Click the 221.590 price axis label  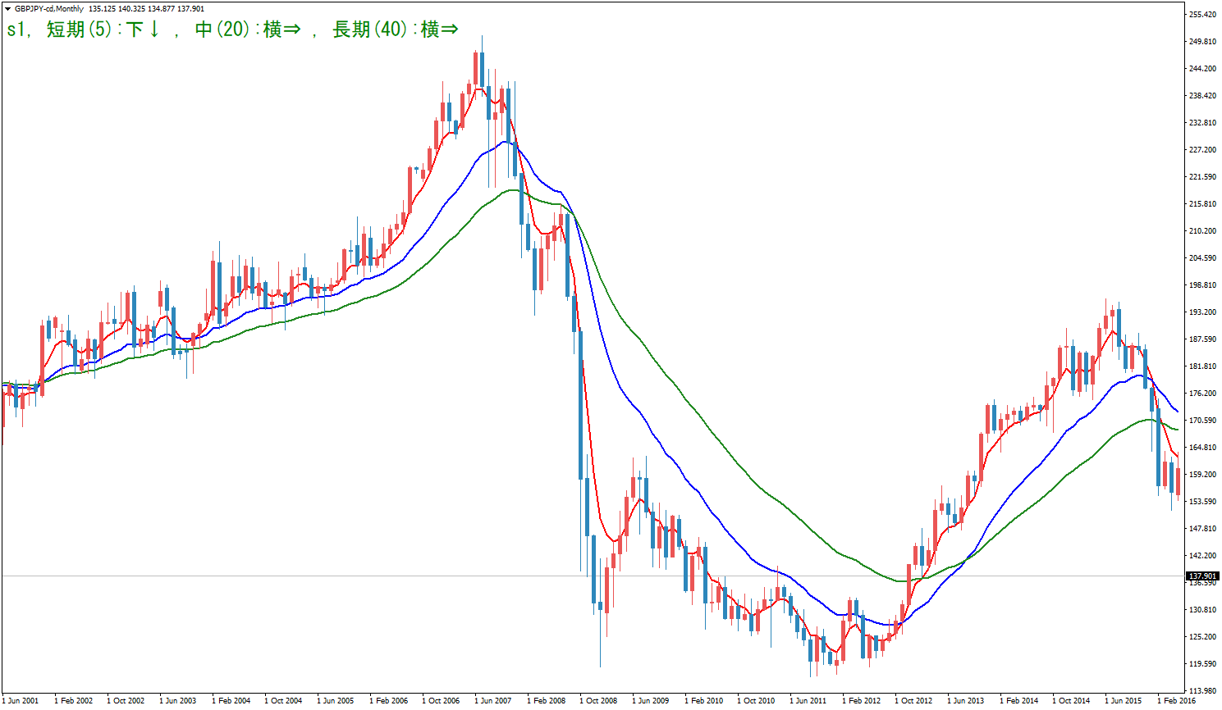(1202, 177)
